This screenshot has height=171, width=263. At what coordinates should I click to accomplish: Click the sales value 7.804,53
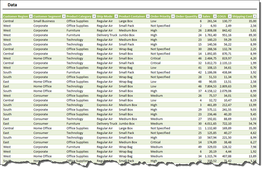[x=211, y=86]
